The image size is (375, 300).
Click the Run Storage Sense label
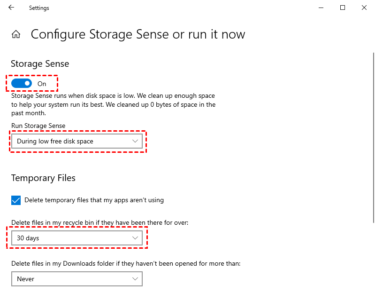[38, 126]
